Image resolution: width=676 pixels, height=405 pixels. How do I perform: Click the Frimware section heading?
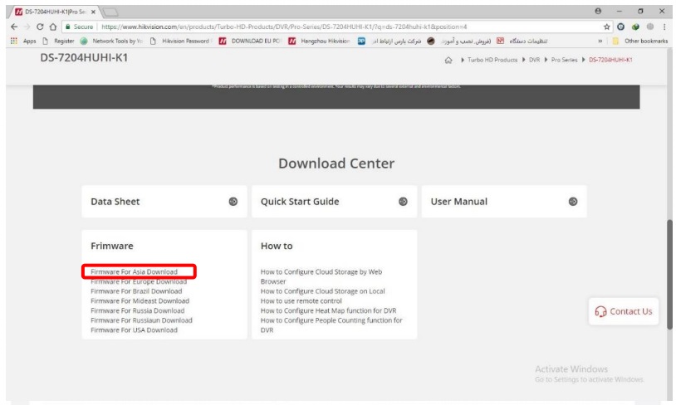(111, 246)
